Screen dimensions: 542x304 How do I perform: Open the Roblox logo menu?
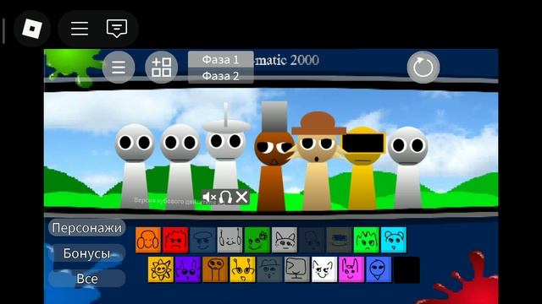coord(32,29)
